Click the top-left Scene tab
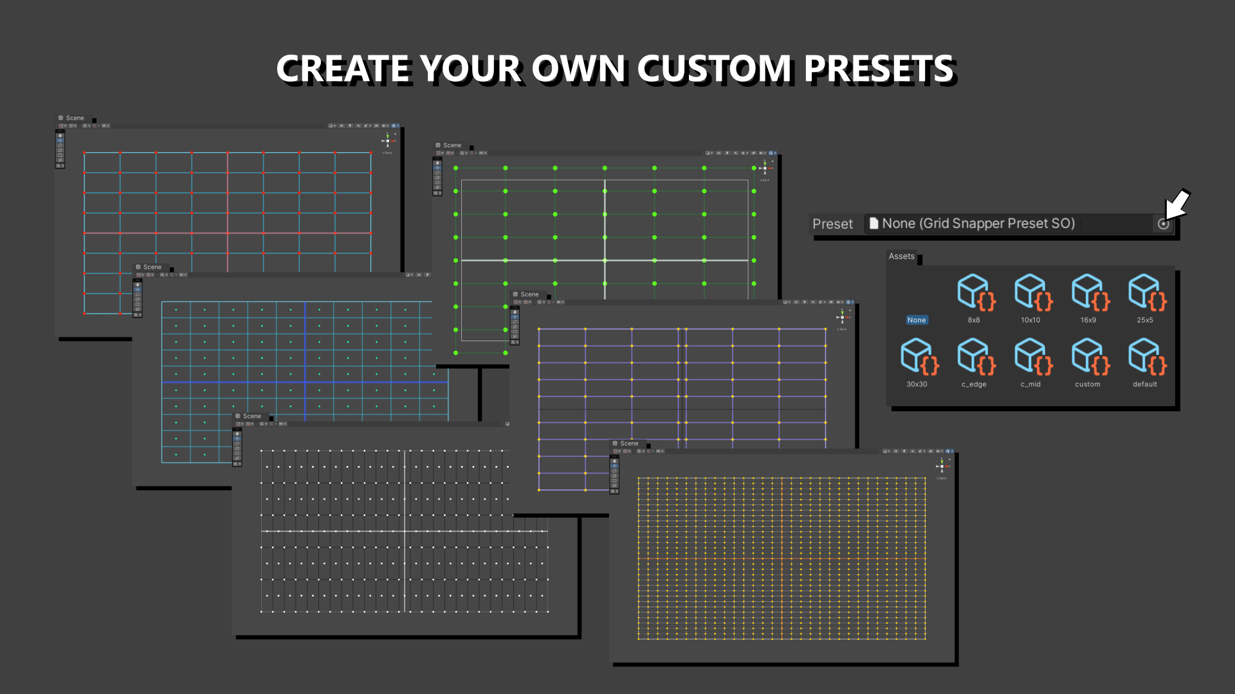The image size is (1235, 694). 72,118
